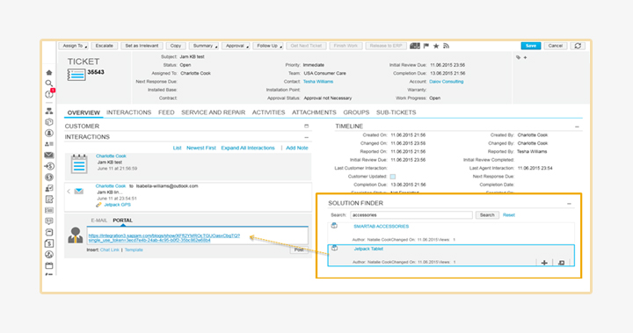Viewport: 633px width, 333px height.
Task: Open the calendar icon in sidebar
Action: tap(49, 265)
